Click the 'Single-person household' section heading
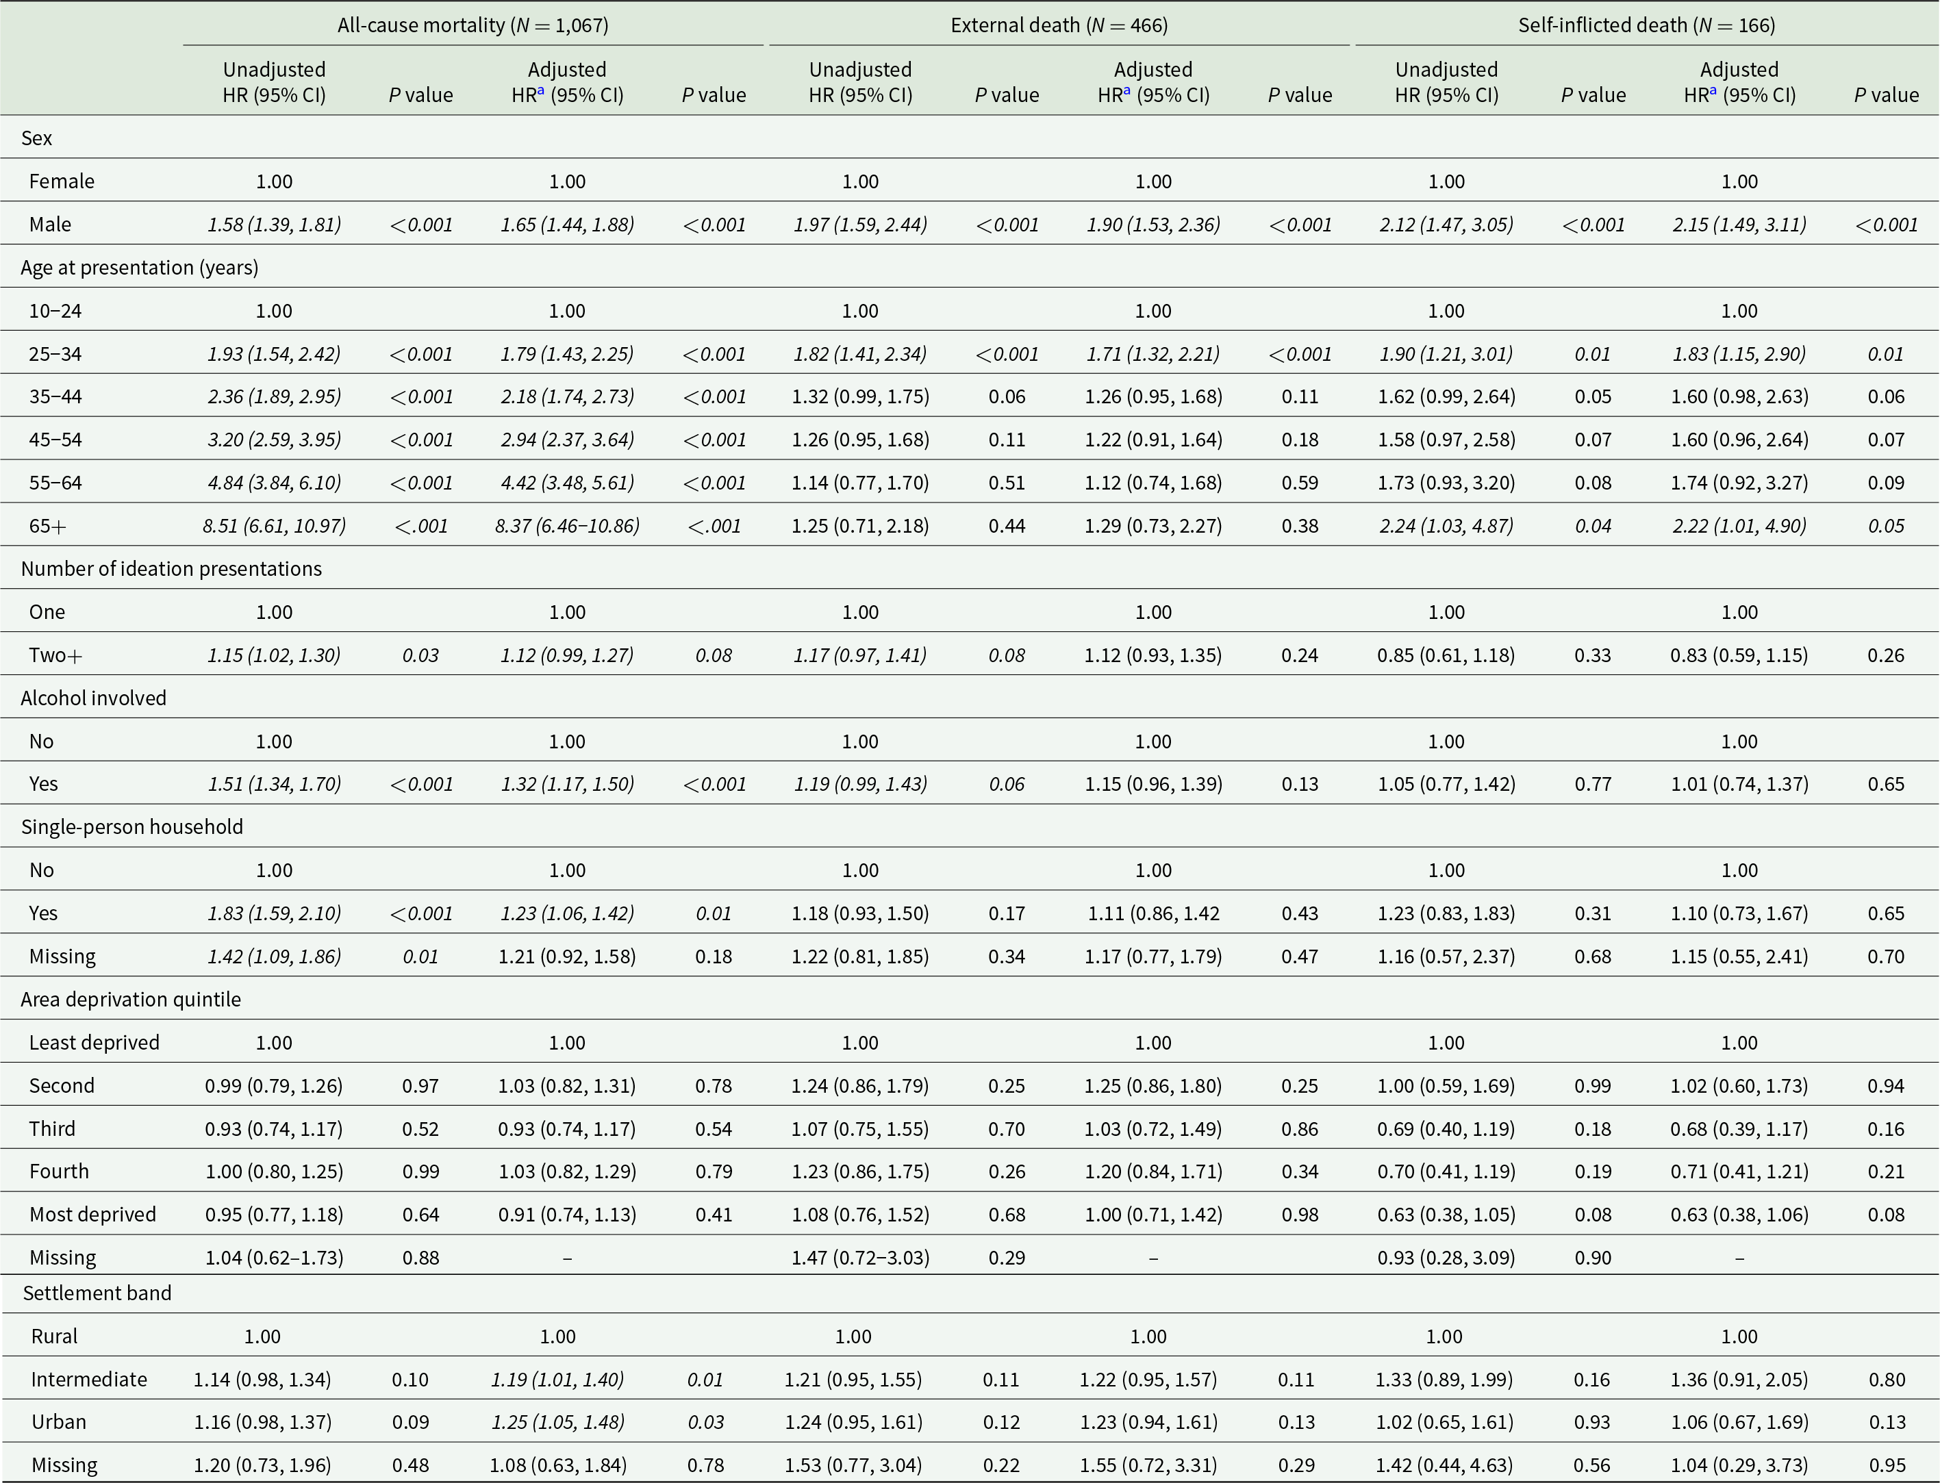The height and width of the screenshot is (1483, 1940). (x=131, y=827)
